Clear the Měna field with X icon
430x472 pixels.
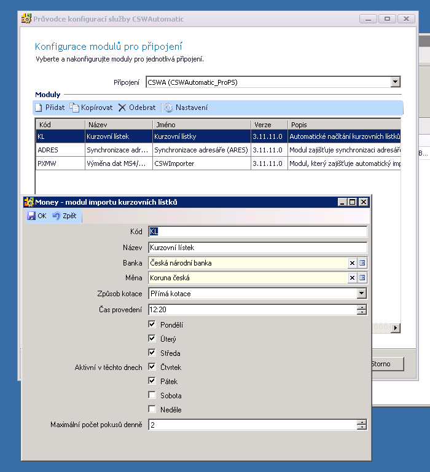tap(352, 278)
